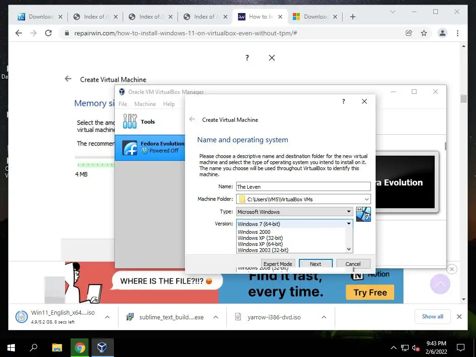Image resolution: width=476 pixels, height=357 pixels.
Task: Select Windows 2003 (32-bit) option
Action: click(263, 250)
